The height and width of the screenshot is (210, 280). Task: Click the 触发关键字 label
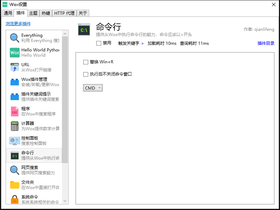click(128, 43)
